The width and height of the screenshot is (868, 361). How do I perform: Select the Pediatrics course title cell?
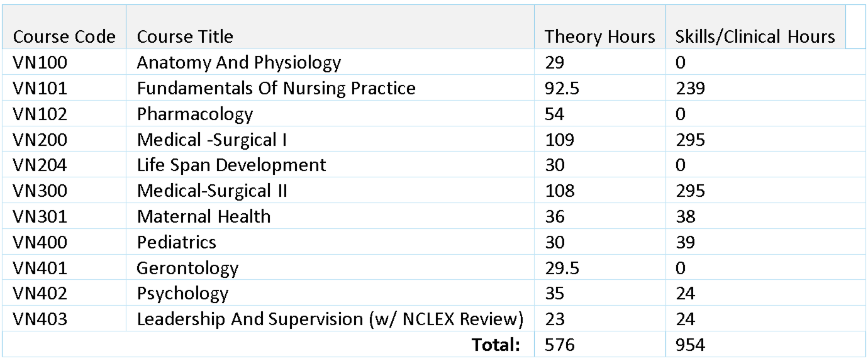tap(176, 243)
